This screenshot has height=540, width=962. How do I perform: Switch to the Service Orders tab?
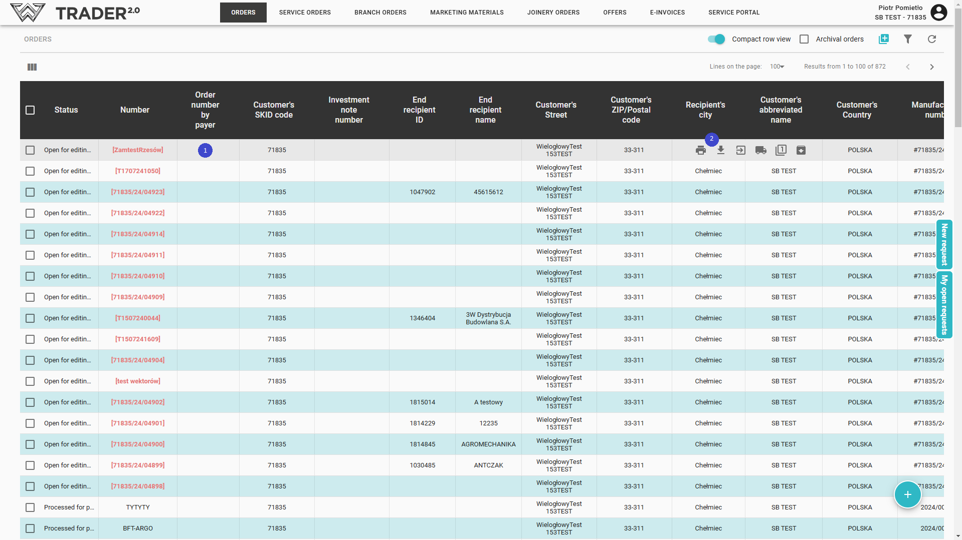coord(305,13)
